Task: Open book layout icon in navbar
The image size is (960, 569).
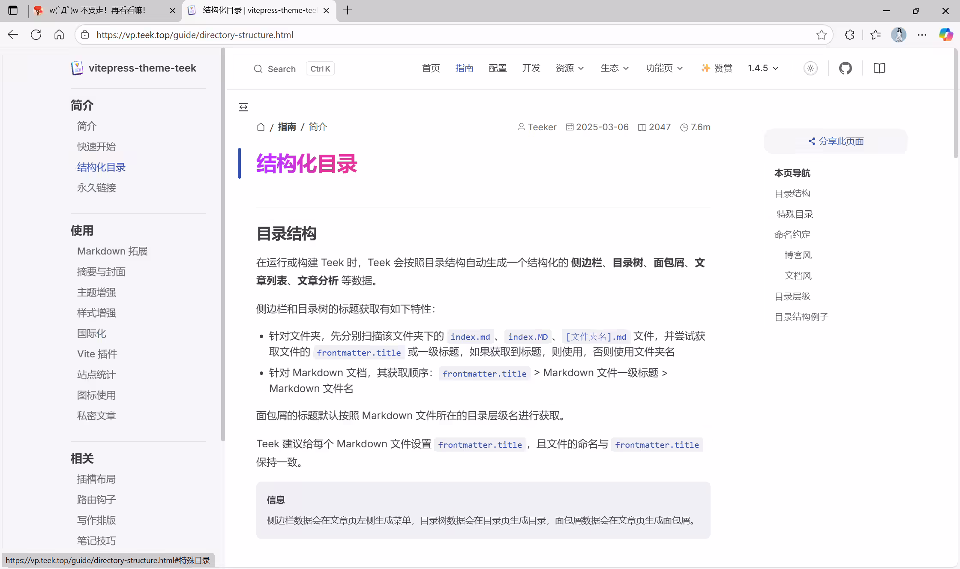Action: click(879, 68)
